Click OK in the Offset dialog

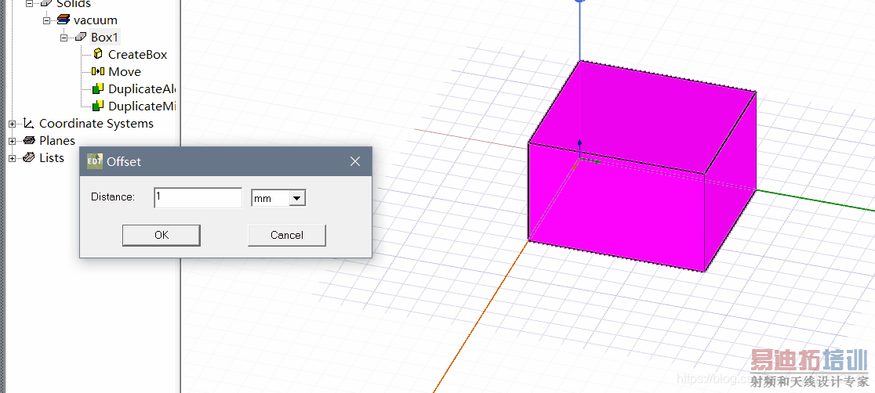[162, 235]
